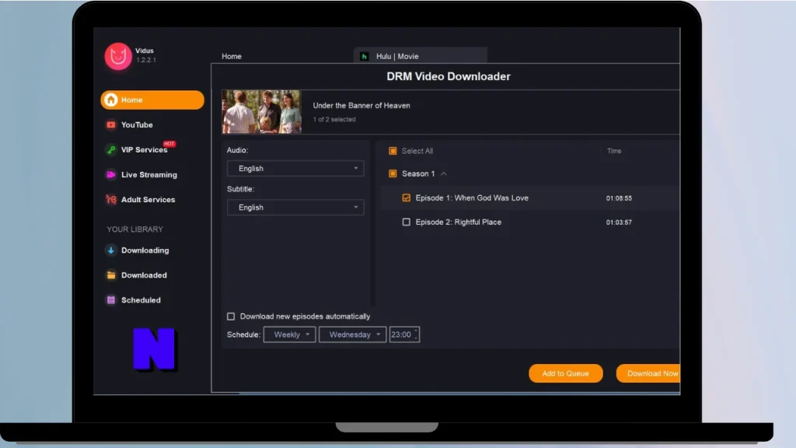The width and height of the screenshot is (796, 448).
Task: Open the Subtitle language dropdown
Action: [x=295, y=207]
